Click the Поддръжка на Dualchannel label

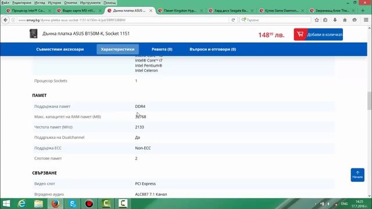[59, 138]
